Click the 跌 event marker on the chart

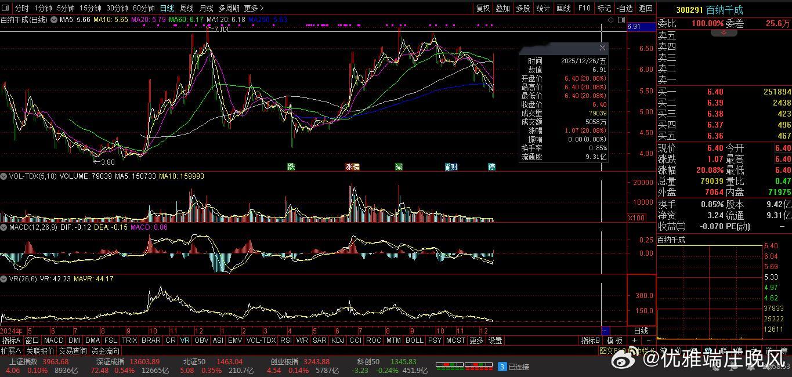pos(291,166)
